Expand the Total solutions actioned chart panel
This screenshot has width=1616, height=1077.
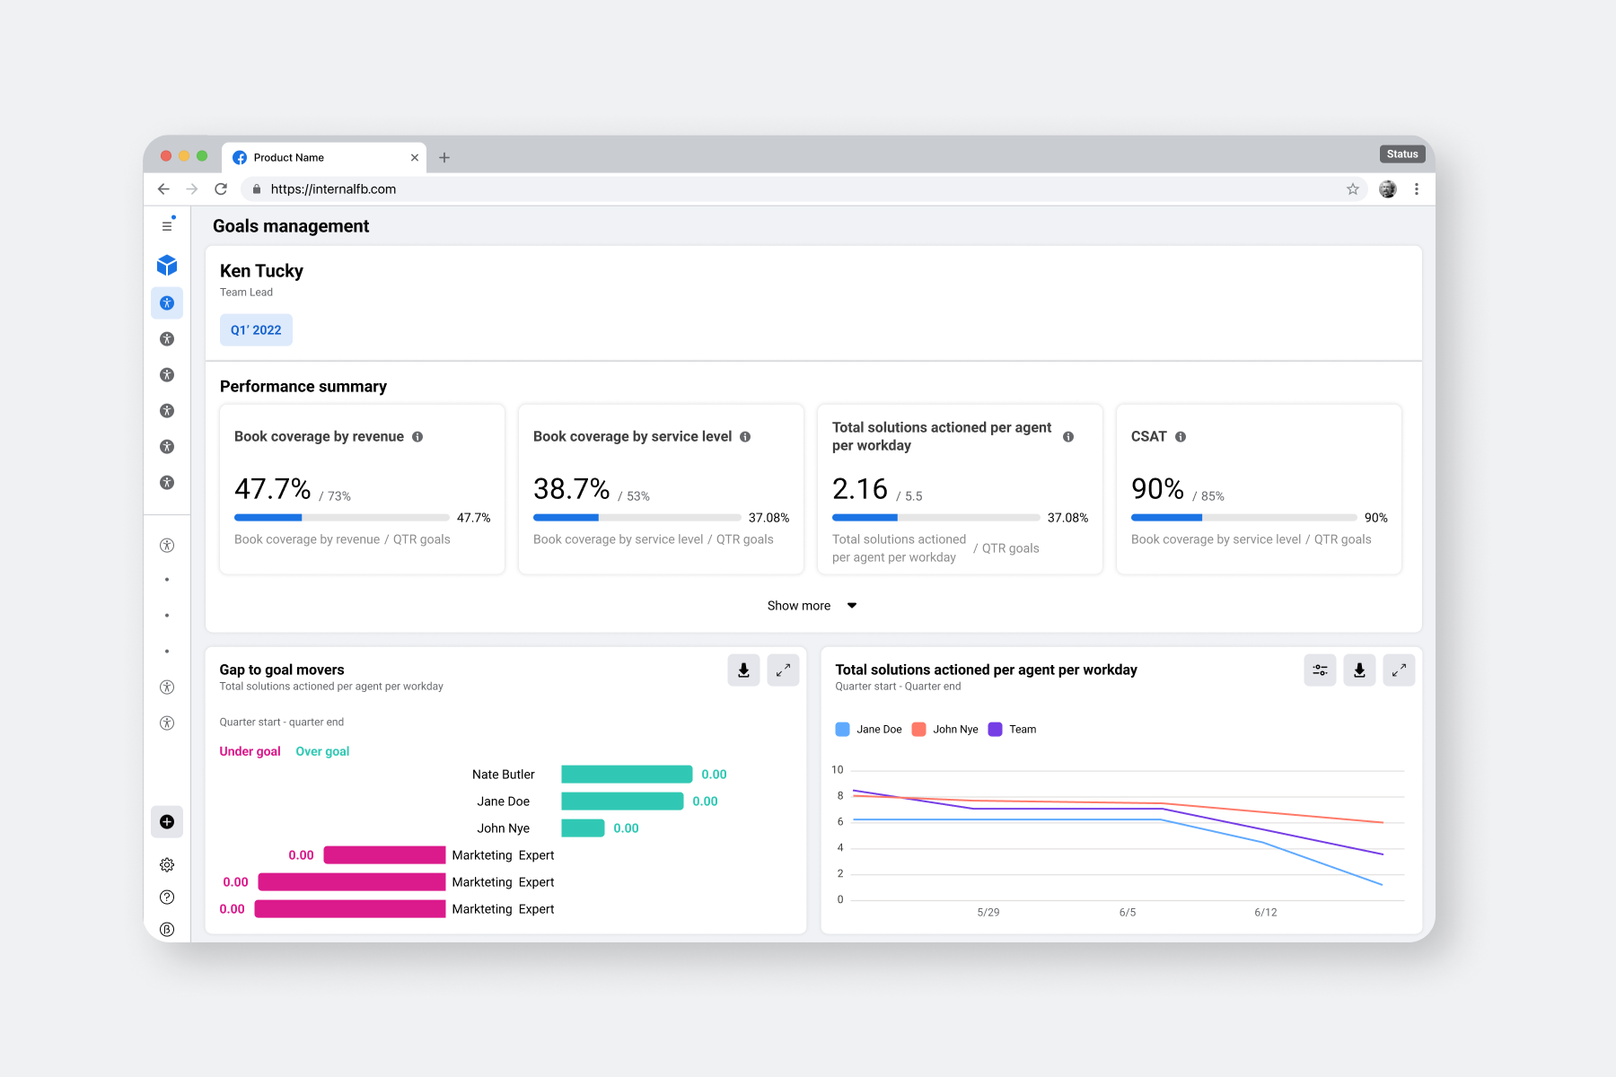[x=1400, y=670]
